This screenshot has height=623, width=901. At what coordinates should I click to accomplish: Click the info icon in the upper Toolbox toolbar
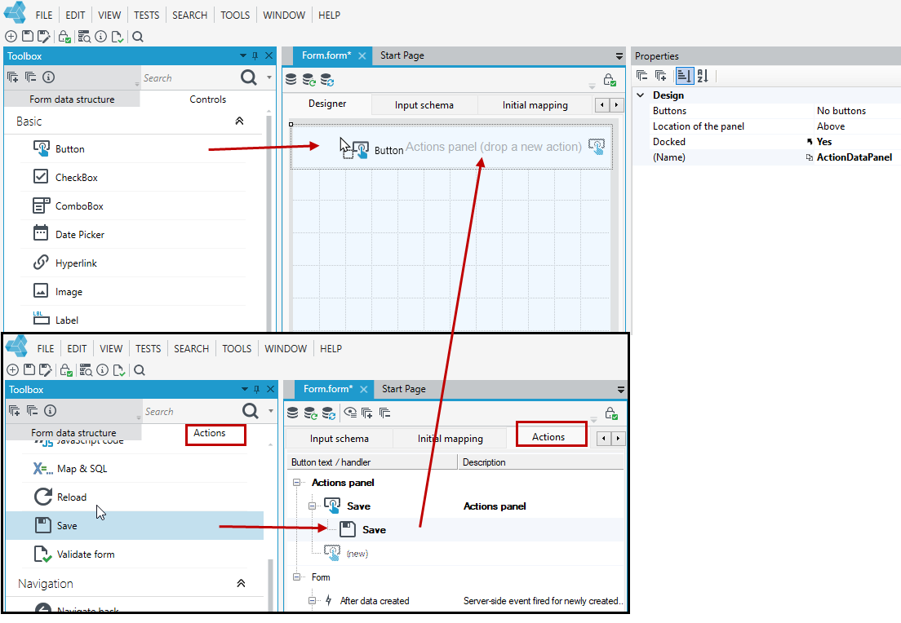click(49, 77)
